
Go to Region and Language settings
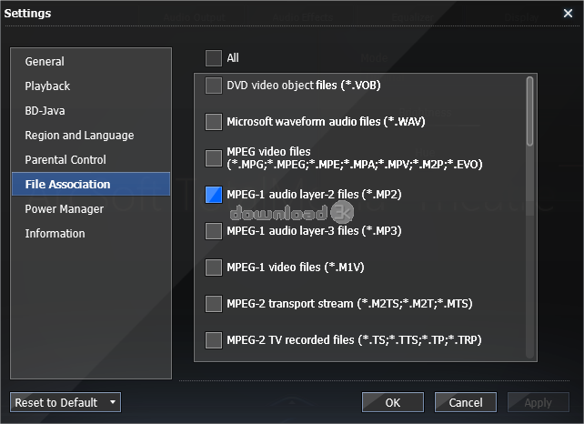click(x=79, y=136)
